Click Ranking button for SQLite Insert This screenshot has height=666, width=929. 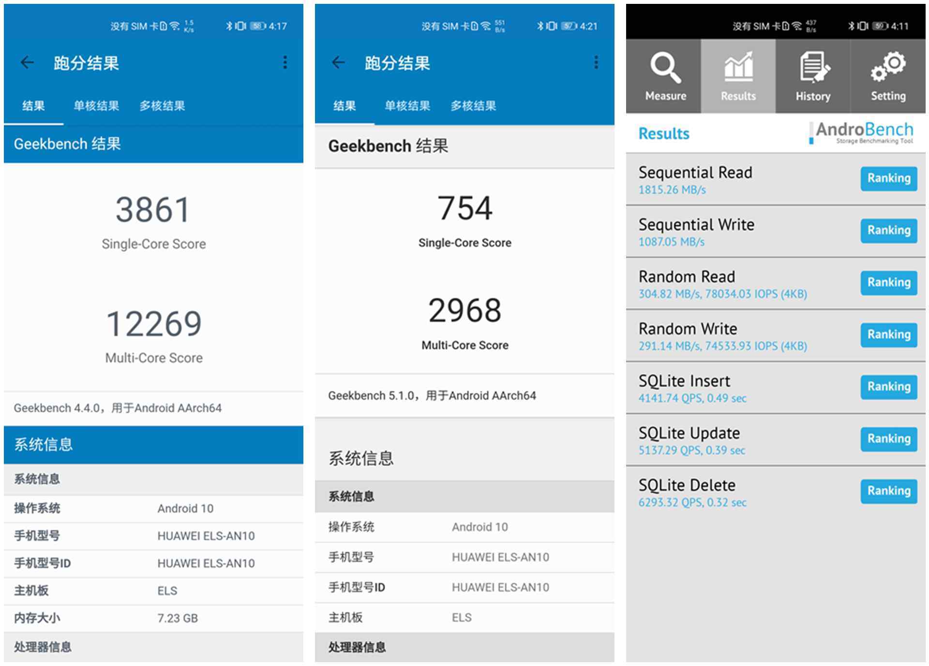[889, 387]
